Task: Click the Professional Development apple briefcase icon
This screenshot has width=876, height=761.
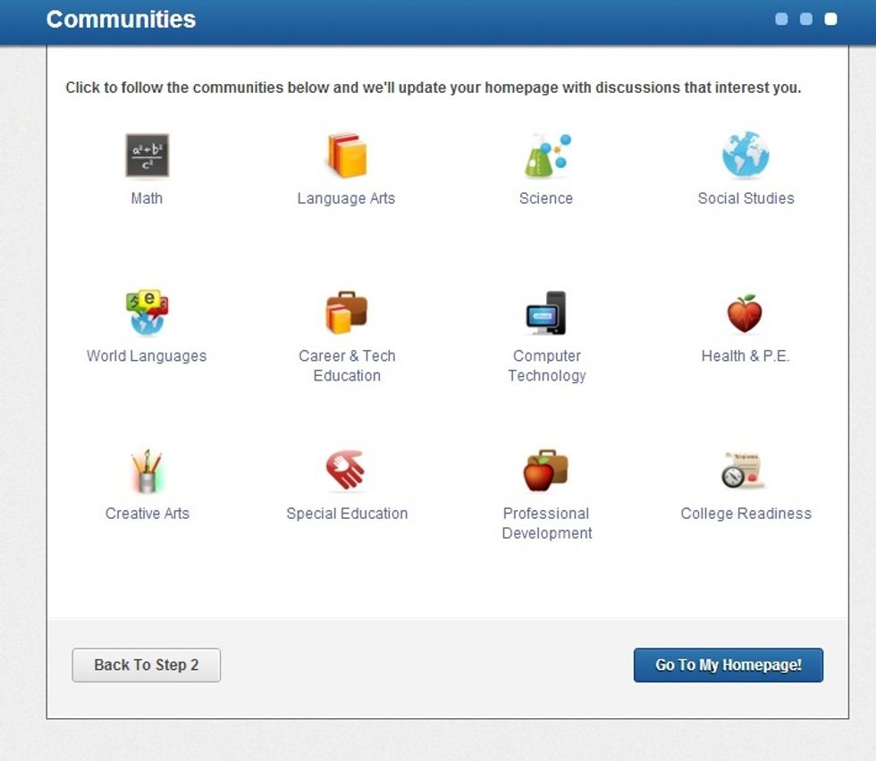Action: pos(546,471)
